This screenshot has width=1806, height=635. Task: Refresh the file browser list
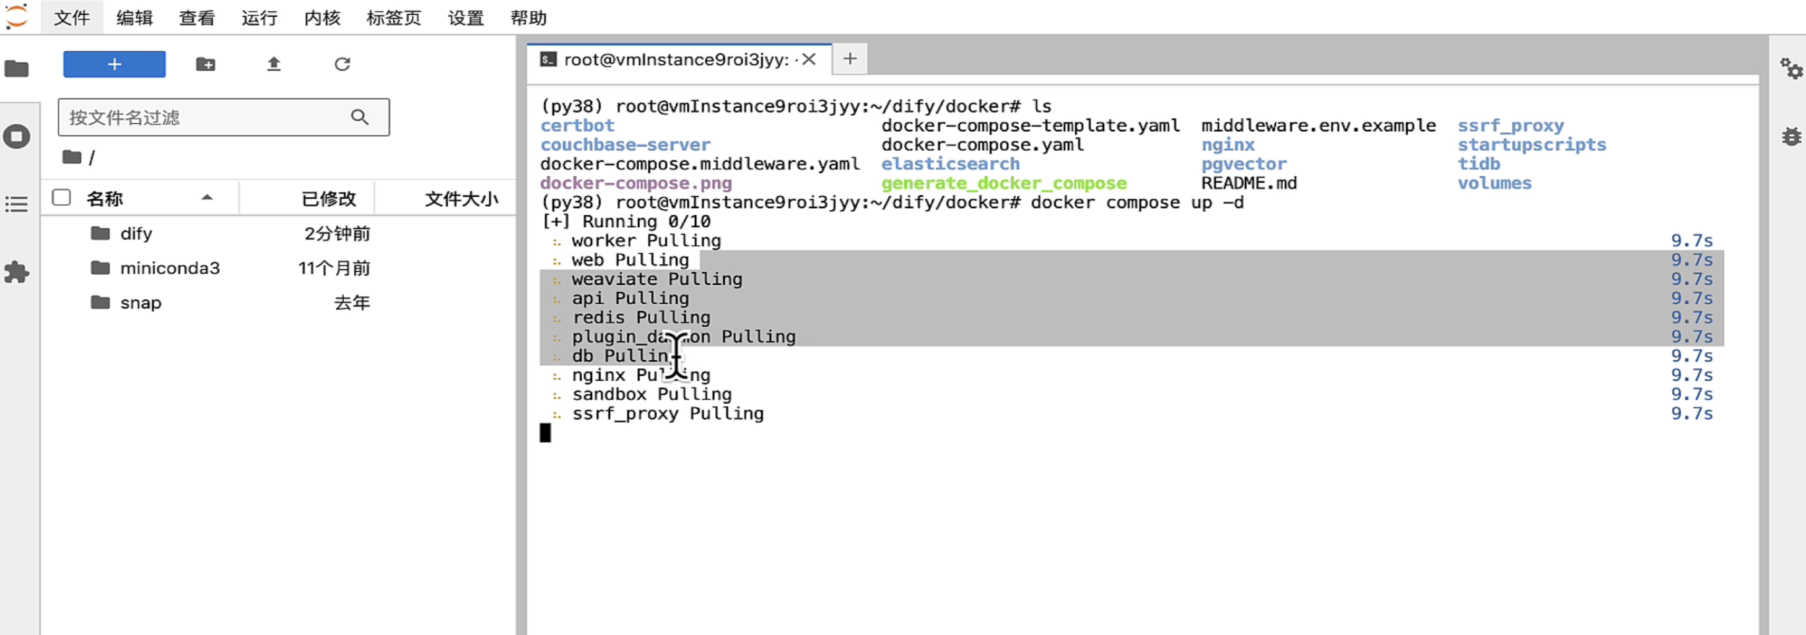point(342,64)
